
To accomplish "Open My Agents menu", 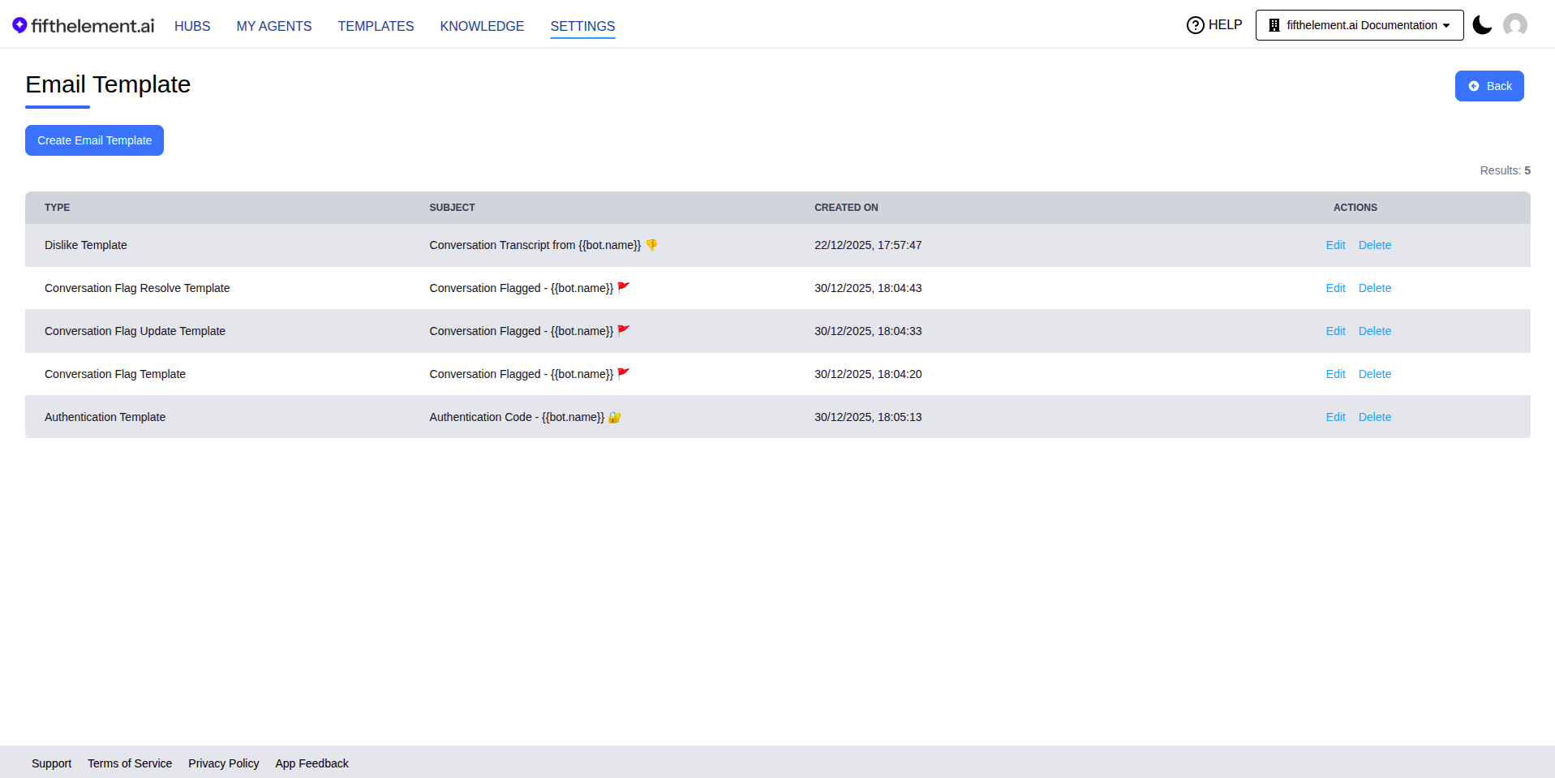I will coord(274,26).
